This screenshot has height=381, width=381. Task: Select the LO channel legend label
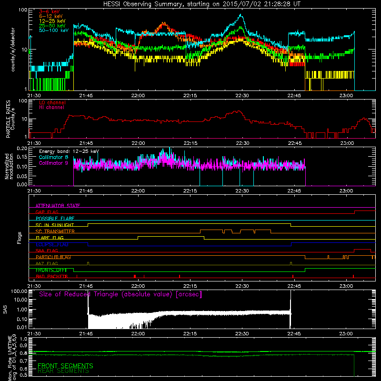click(52, 102)
